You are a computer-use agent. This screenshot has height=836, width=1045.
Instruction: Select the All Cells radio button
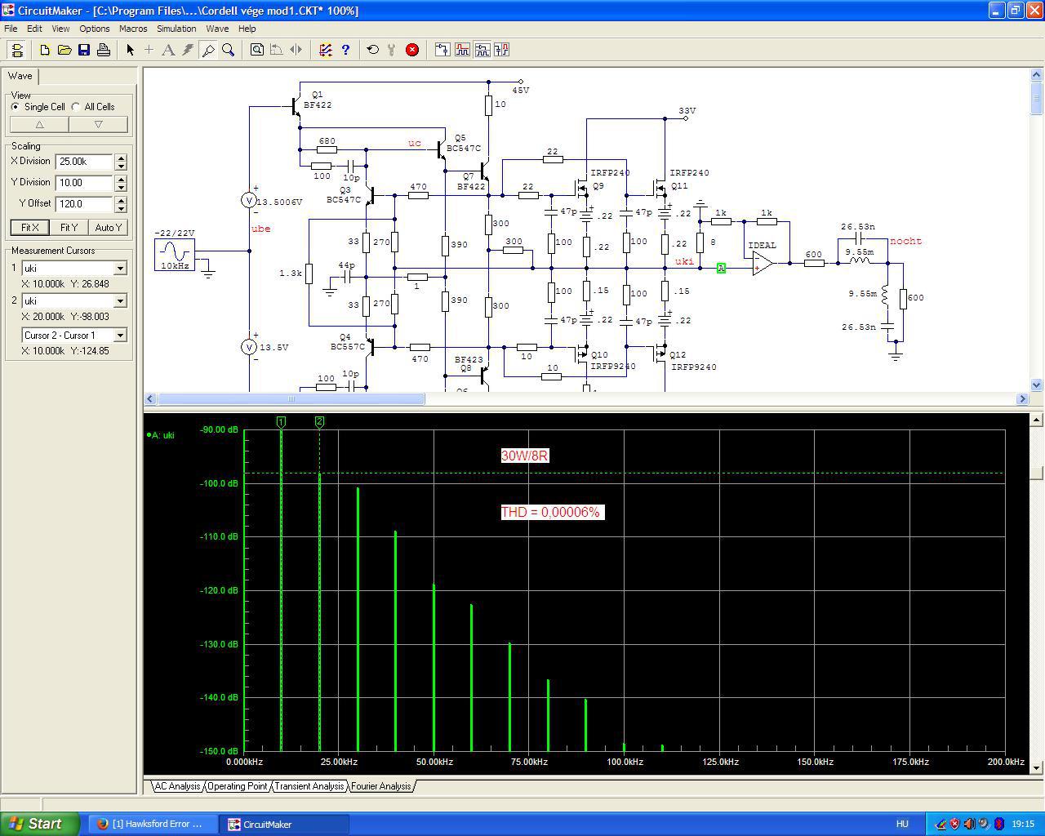point(76,107)
